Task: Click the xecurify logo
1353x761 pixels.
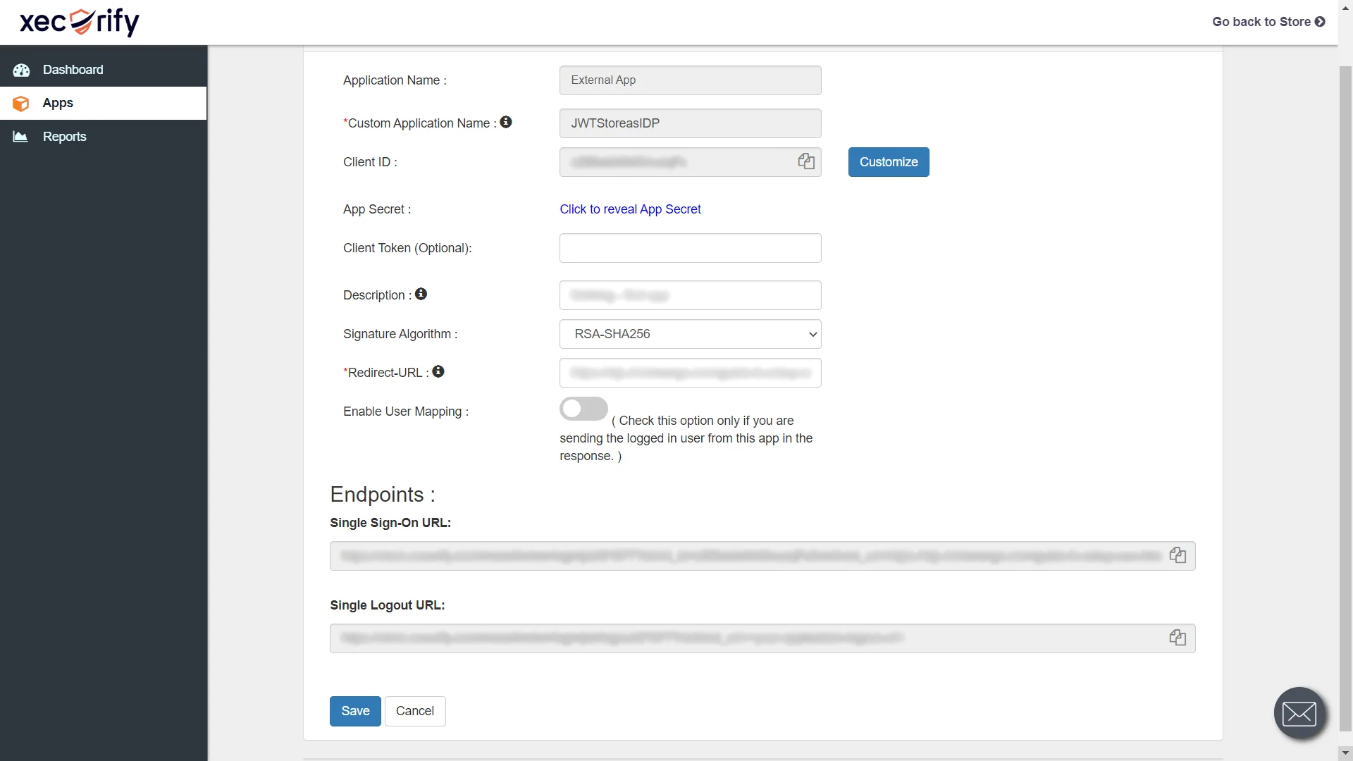Action: 80,22
